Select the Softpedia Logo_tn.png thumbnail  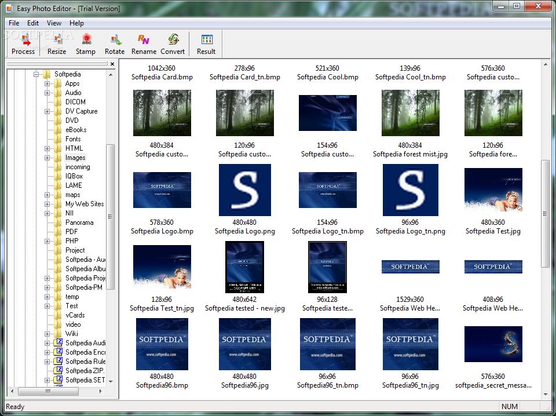410,189
